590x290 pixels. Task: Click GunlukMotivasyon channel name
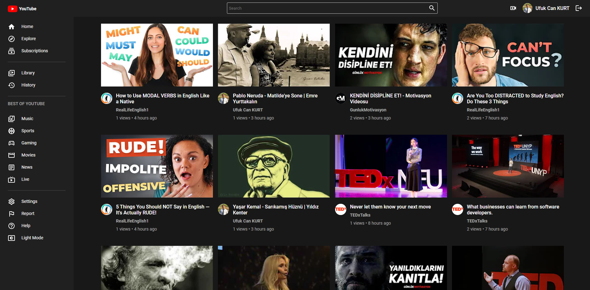[368, 110]
